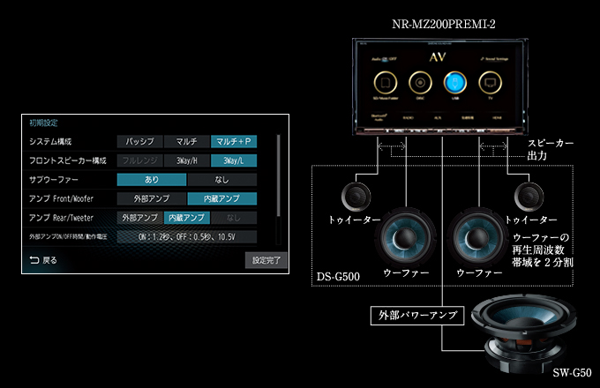Screen dimensions: 600x388
Task: Set サブウーファー to なし
Action: 221,179
